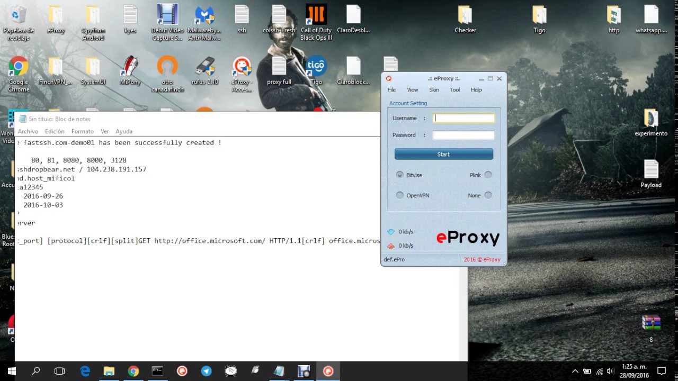Select SystemUI folder on desktop
Image resolution: width=678 pixels, height=381 pixels.
(93, 71)
